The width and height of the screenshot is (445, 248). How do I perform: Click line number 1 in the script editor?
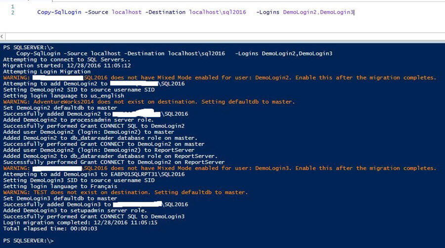pos(12,6)
